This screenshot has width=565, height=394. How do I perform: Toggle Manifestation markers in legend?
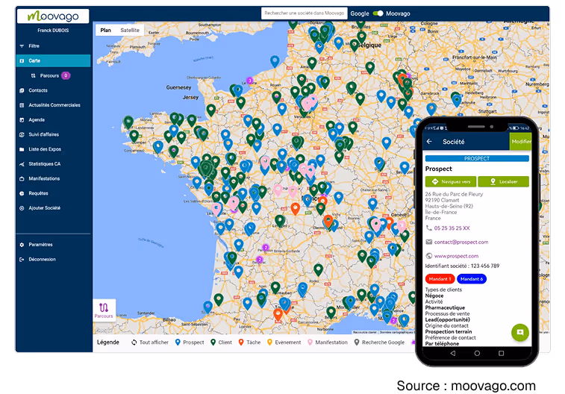coord(328,343)
